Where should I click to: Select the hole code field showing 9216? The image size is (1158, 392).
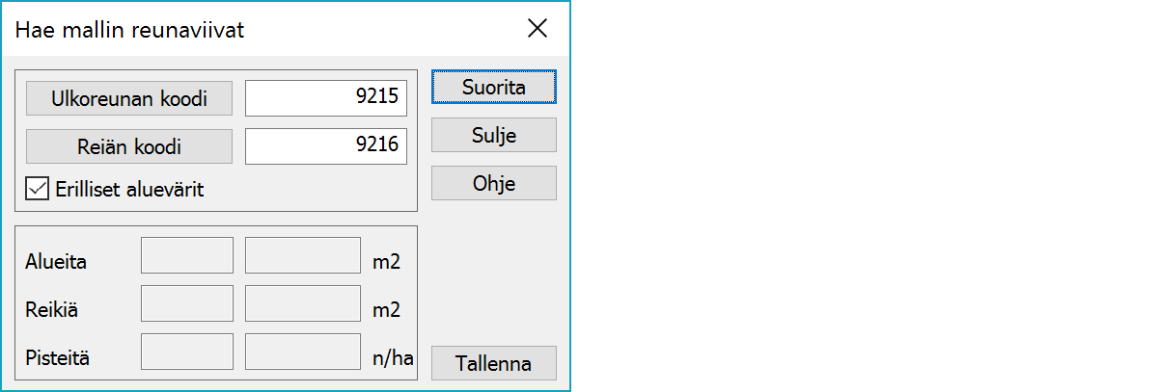point(325,147)
